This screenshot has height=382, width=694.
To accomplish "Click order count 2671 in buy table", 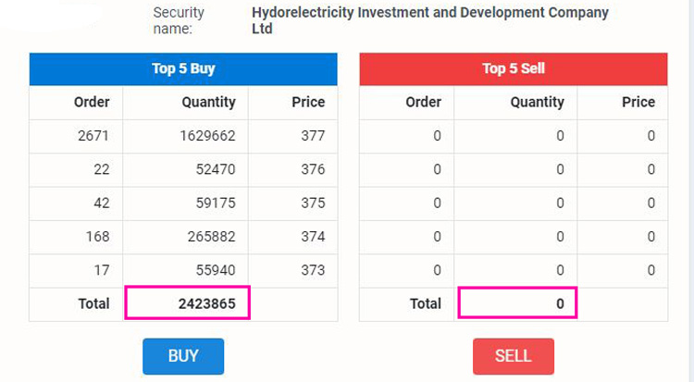I will [93, 136].
